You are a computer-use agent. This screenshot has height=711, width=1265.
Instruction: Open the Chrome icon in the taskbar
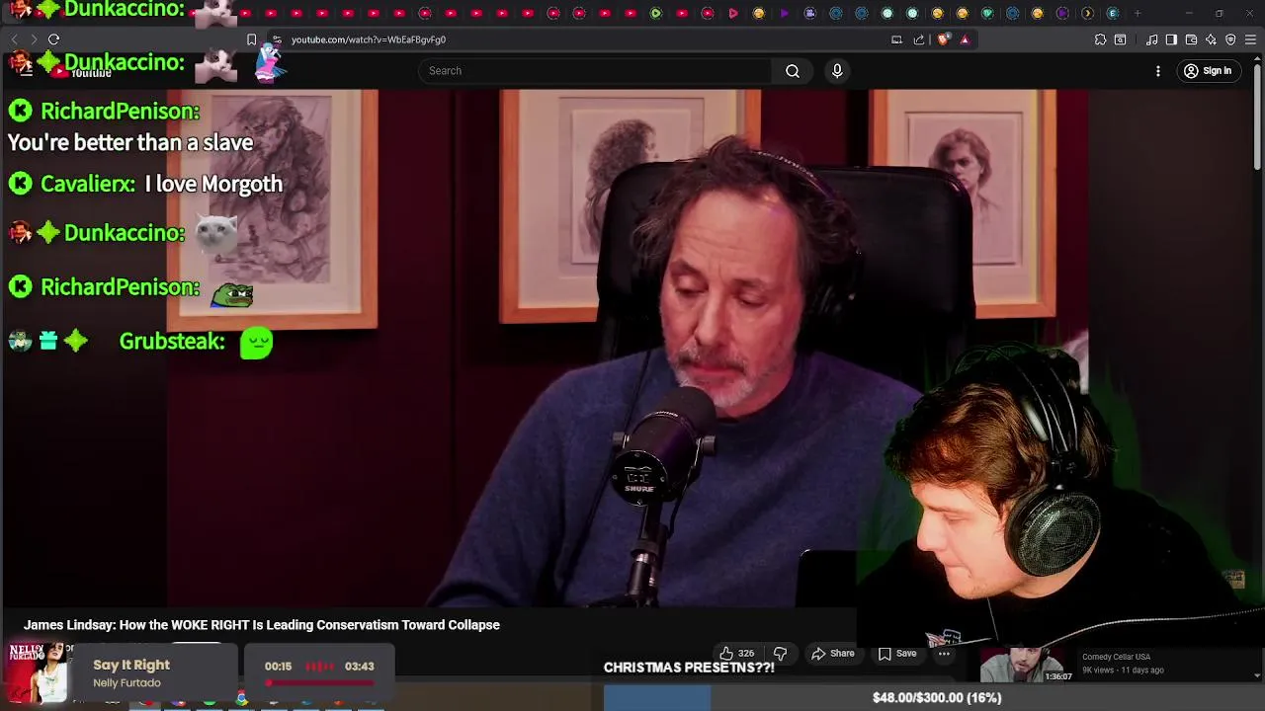click(x=241, y=699)
